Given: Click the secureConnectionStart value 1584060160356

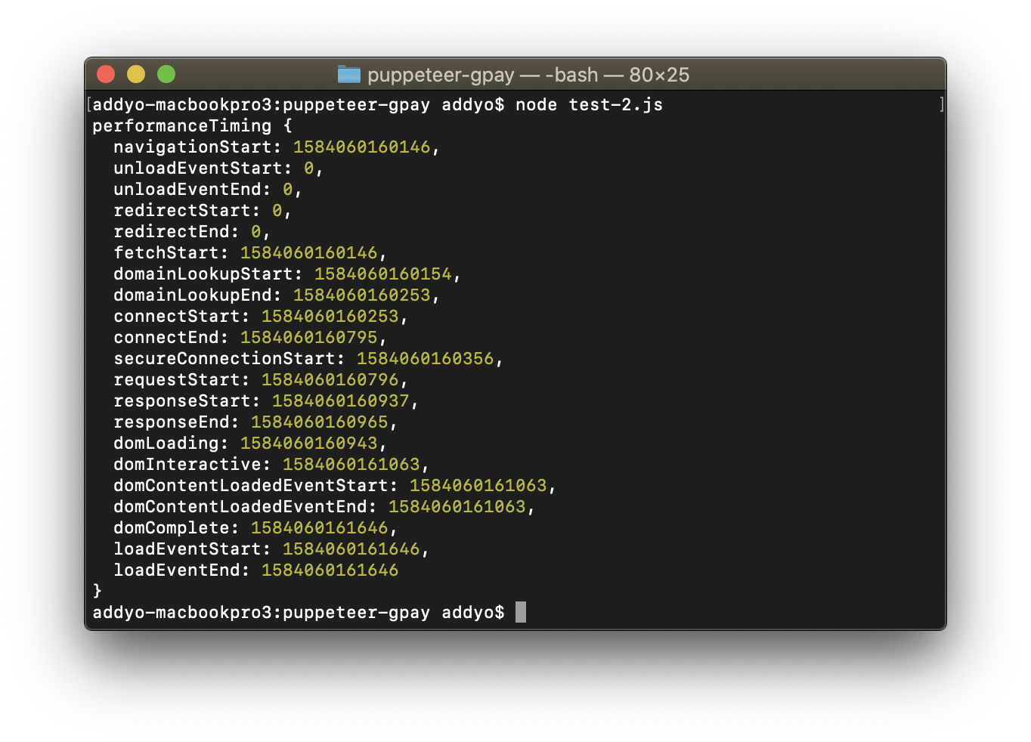Looking at the screenshot, I should pyautogui.click(x=425, y=359).
